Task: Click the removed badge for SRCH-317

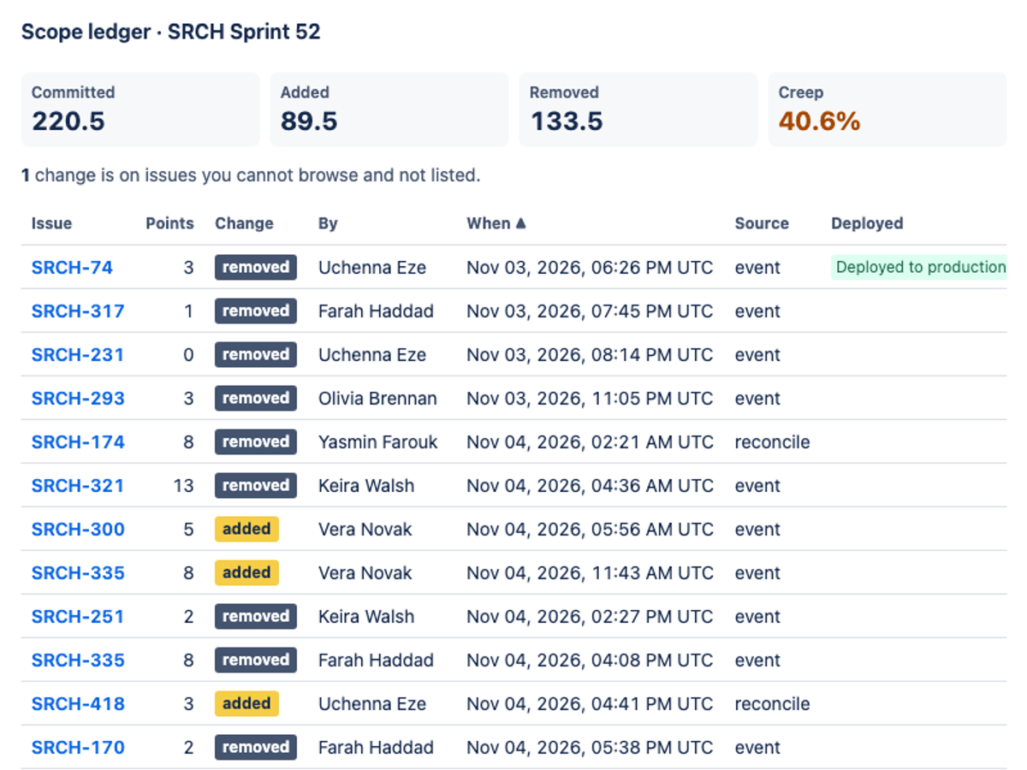Action: pyautogui.click(x=256, y=311)
